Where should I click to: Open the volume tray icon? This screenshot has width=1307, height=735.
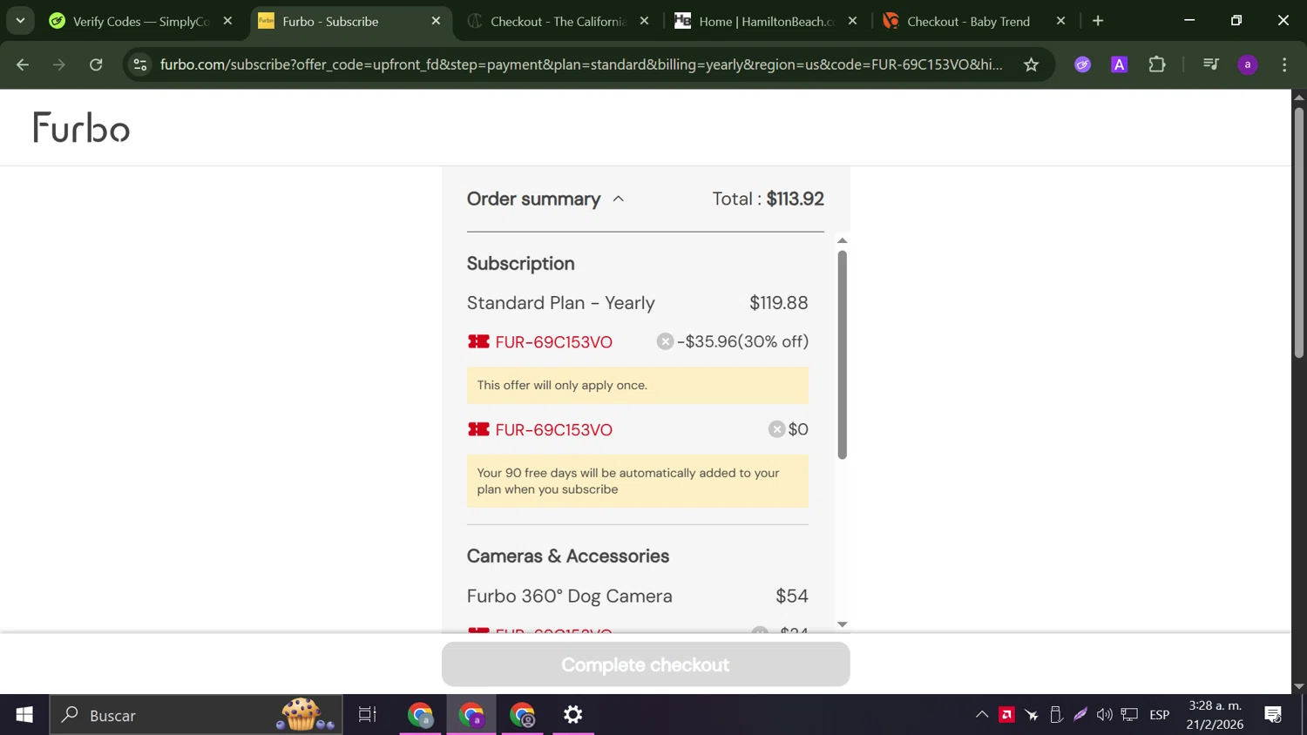(1105, 715)
